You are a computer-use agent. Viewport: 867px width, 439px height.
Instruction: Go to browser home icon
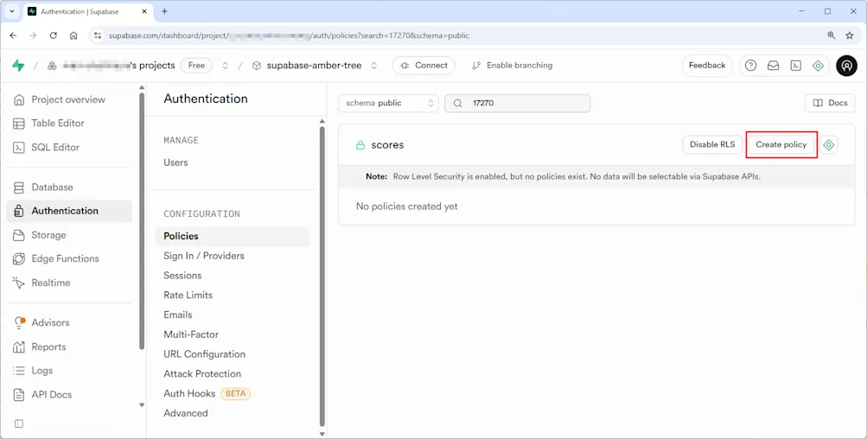pos(73,35)
